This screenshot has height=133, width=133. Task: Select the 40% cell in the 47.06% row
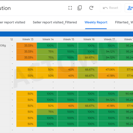[x=67, y=69]
